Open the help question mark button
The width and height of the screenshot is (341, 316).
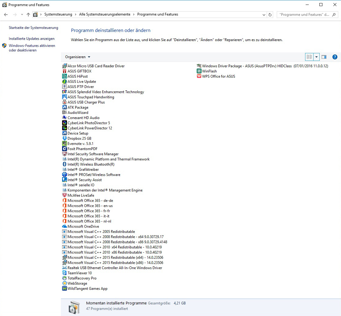click(x=335, y=57)
